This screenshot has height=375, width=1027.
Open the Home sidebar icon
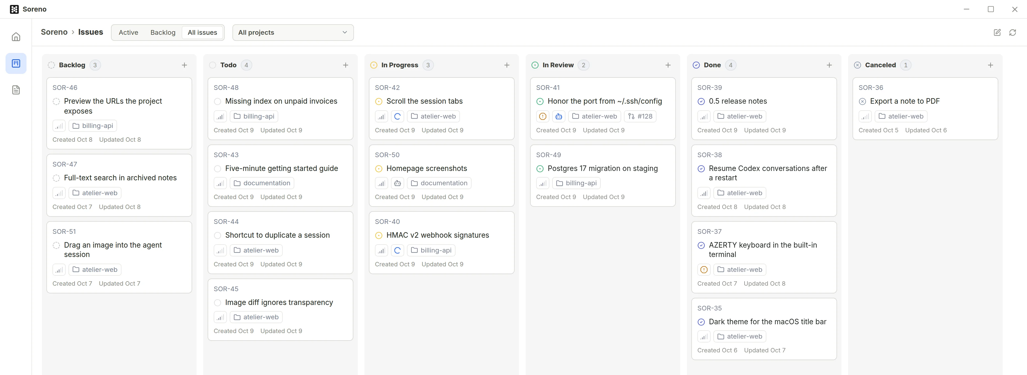16,37
